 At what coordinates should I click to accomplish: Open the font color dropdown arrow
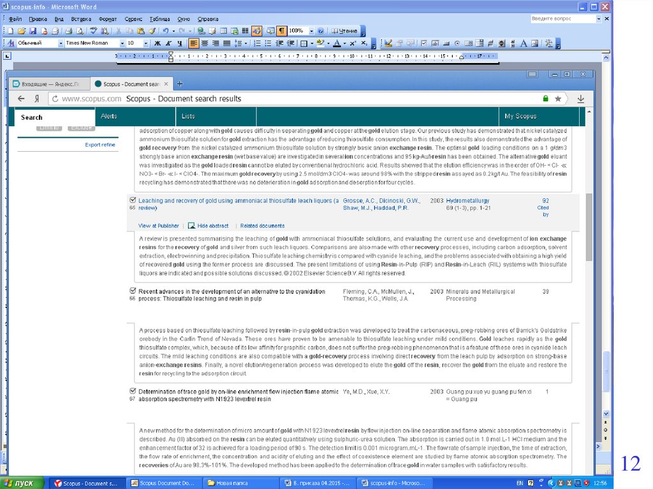(x=345, y=43)
